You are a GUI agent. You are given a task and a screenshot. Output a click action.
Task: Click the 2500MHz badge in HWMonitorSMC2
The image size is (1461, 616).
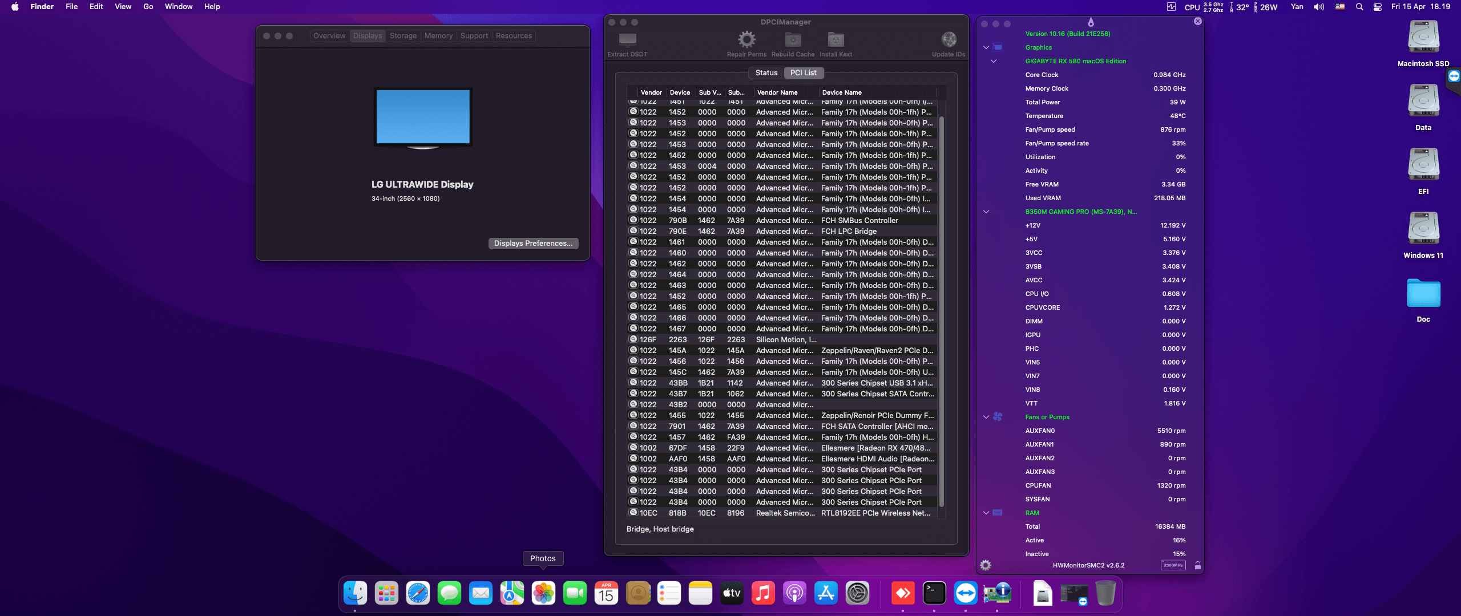coord(1173,565)
